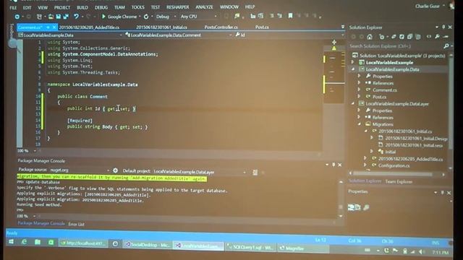Click the New Project icon in the toolbar

pos(39,17)
